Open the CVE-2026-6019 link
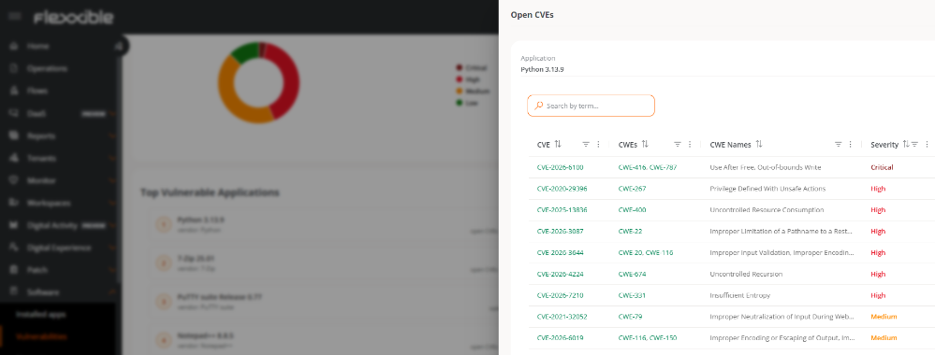Image resolution: width=935 pixels, height=355 pixels. pyautogui.click(x=560, y=338)
